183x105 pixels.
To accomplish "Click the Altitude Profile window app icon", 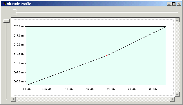I will (4, 4).
